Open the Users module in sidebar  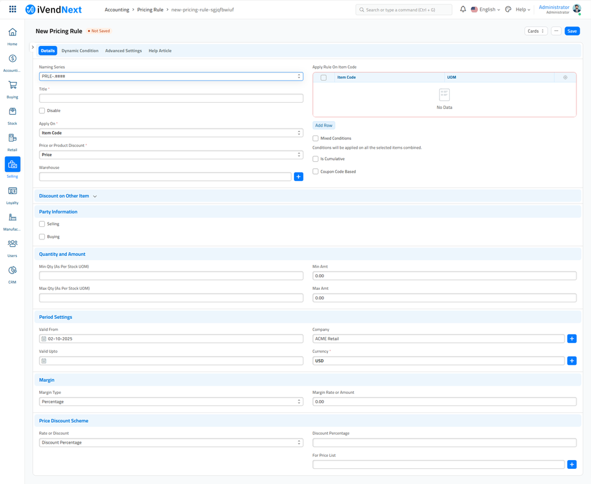(12, 245)
